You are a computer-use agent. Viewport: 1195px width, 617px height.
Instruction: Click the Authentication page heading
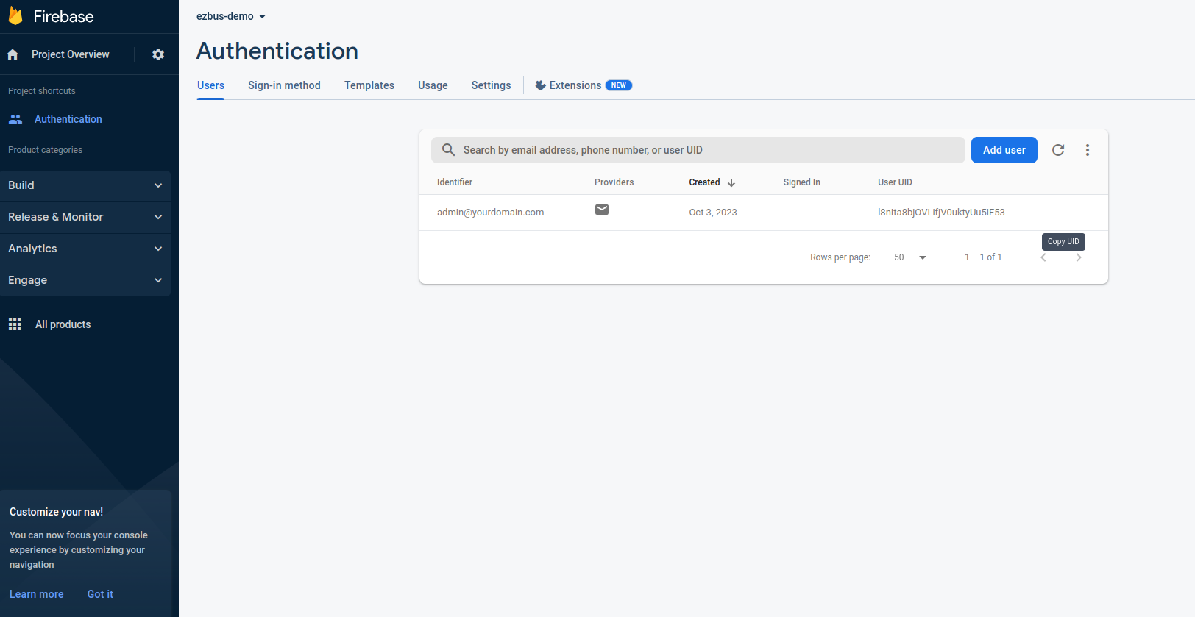point(277,51)
